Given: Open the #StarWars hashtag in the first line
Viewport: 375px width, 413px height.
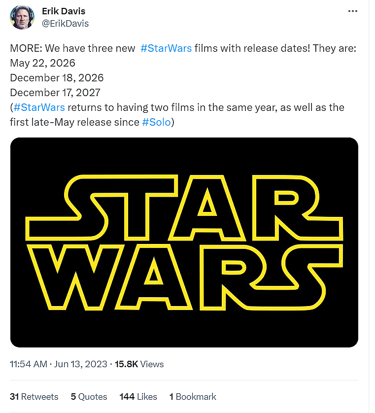Looking at the screenshot, I should click(166, 48).
